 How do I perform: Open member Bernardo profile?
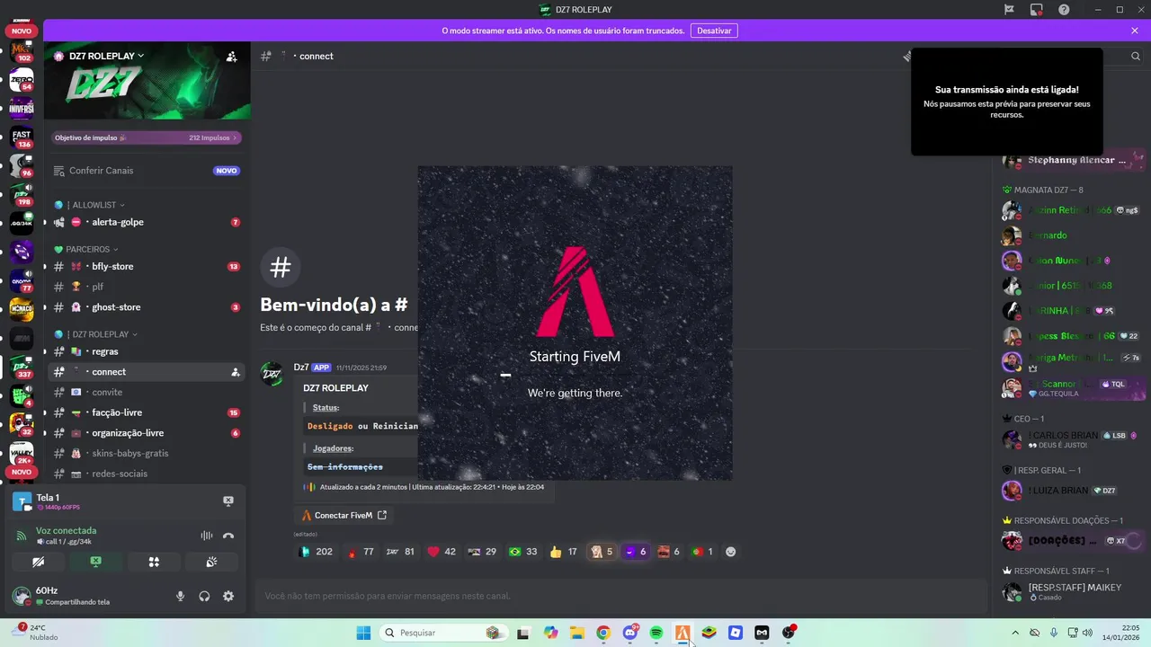tap(1072, 235)
